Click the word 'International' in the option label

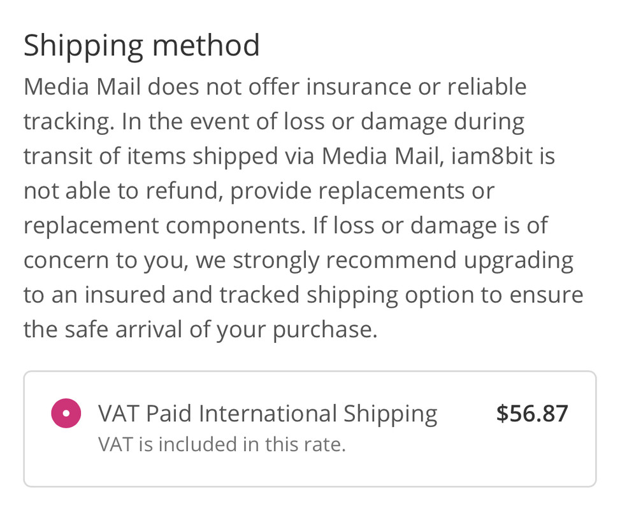(x=268, y=414)
